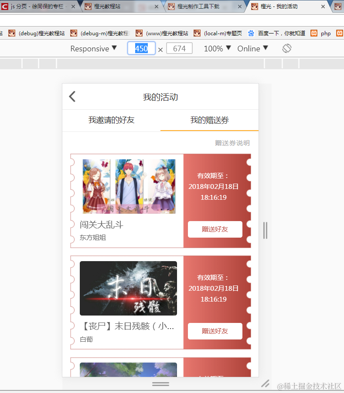The image size is (344, 393).
Task: Open the partially visible third coupon image
Action: point(128,369)
